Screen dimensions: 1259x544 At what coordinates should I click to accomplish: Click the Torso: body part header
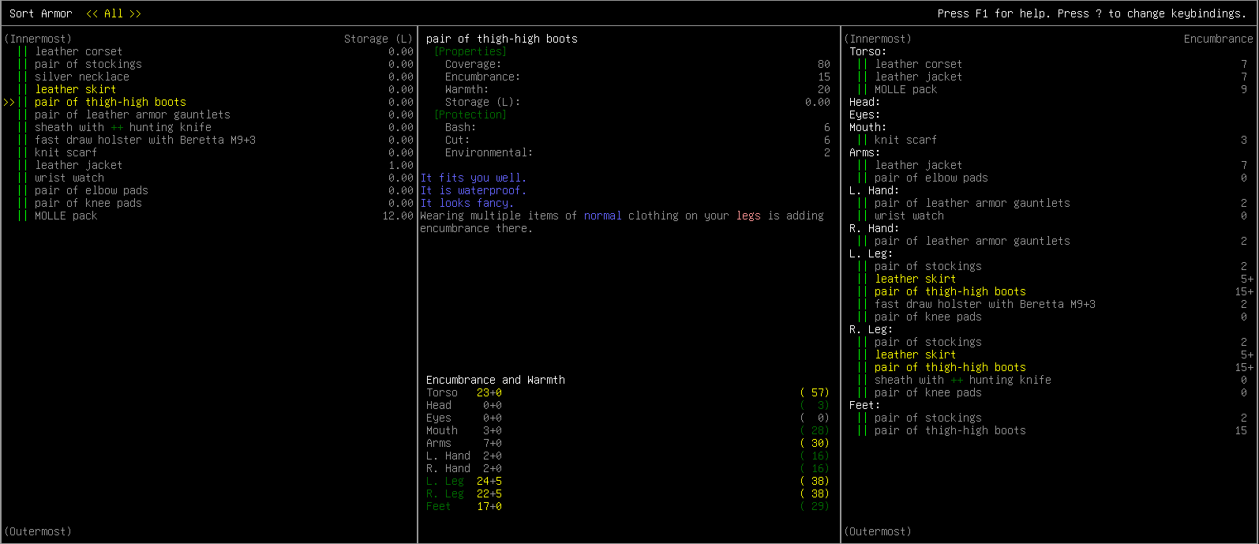tap(868, 51)
